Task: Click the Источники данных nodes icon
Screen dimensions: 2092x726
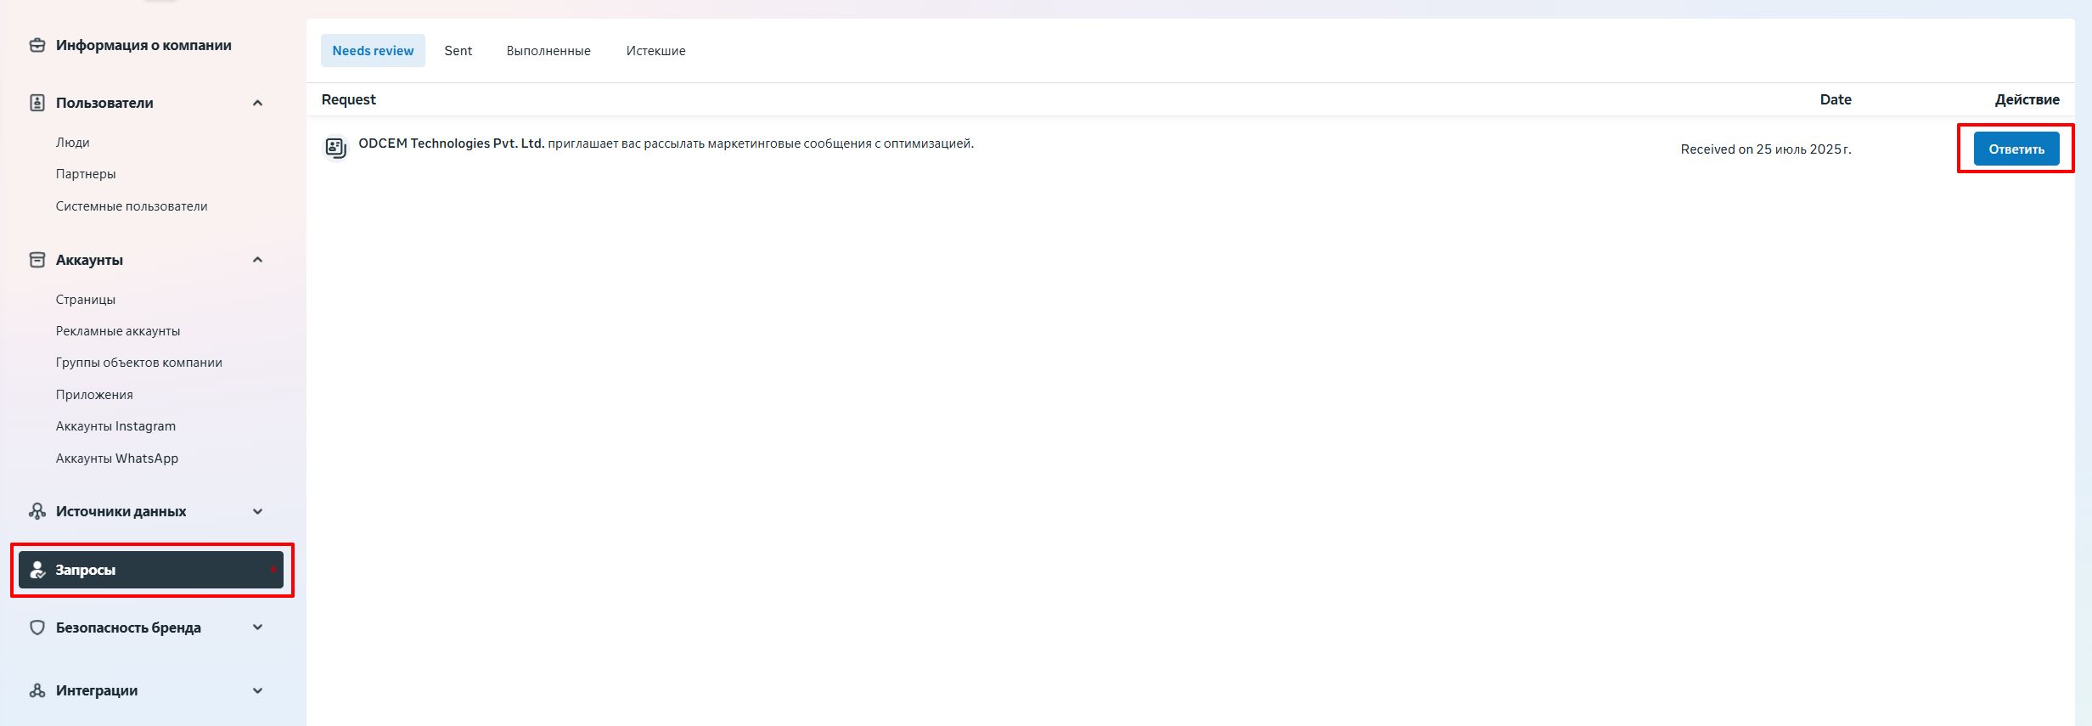Action: [37, 511]
